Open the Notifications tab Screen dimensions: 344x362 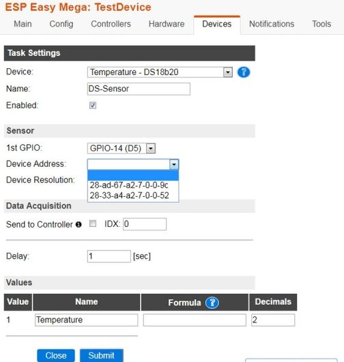coord(272,24)
